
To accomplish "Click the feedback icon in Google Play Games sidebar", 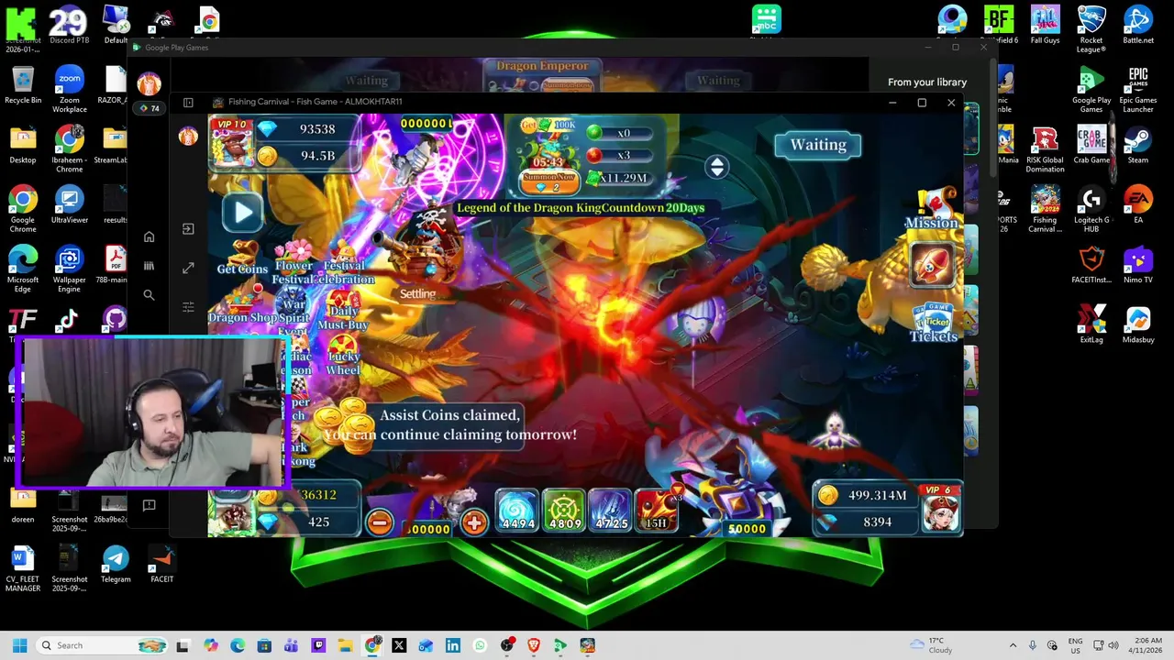I will (x=149, y=505).
